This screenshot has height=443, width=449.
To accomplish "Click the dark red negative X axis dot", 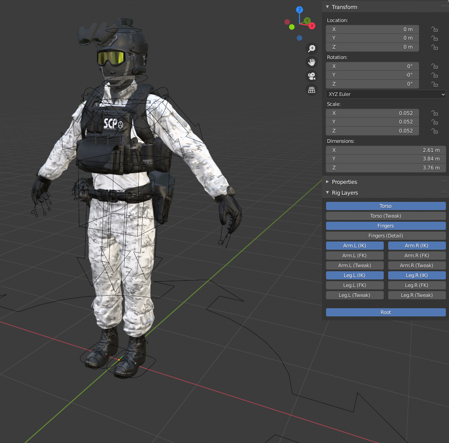I will [x=287, y=22].
